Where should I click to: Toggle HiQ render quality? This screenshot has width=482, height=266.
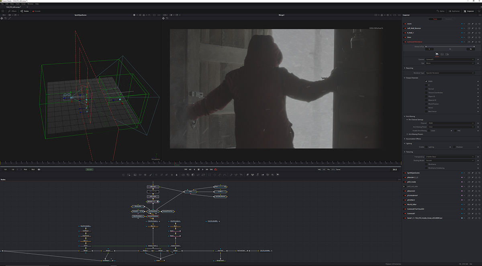tap(319, 169)
